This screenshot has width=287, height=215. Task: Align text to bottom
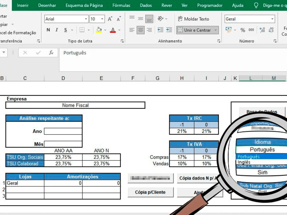click(149, 19)
